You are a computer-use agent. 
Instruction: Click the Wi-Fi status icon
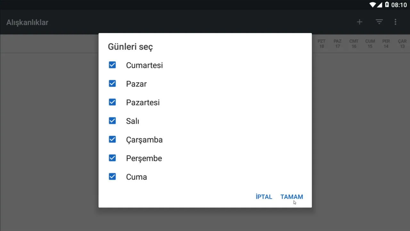click(373, 4)
